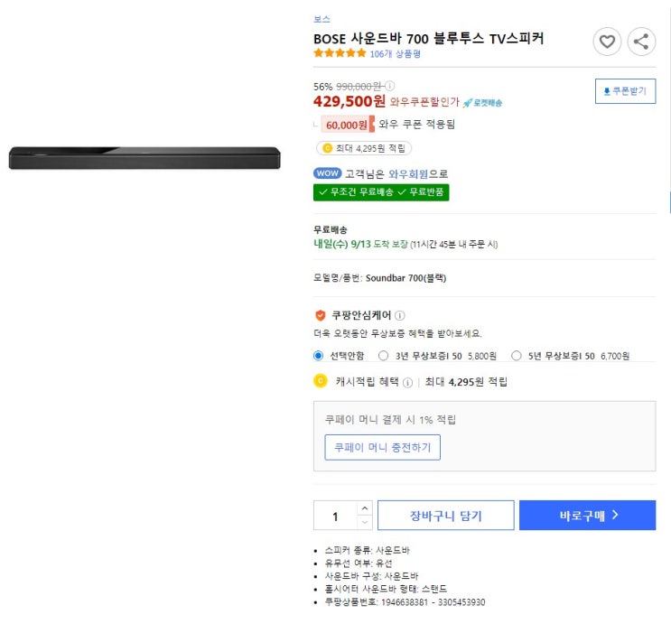
Task: Increase quantity with the up arrow
Action: click(x=364, y=508)
